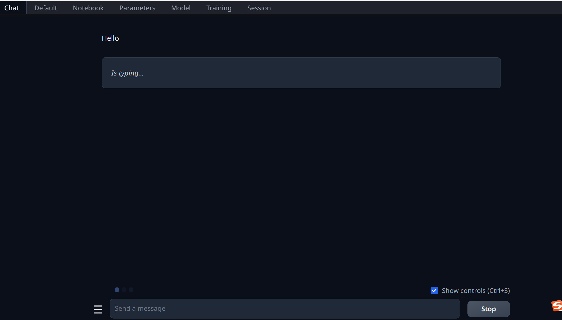Switch to the Session tab
This screenshot has width=562, height=320.
[259, 8]
